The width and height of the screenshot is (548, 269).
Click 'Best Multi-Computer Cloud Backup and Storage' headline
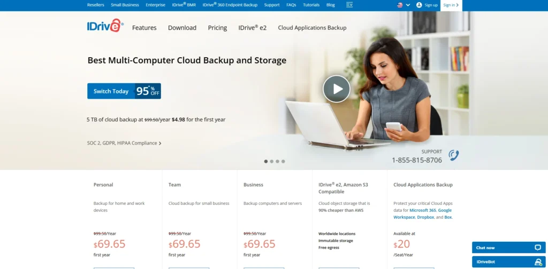pos(187,60)
